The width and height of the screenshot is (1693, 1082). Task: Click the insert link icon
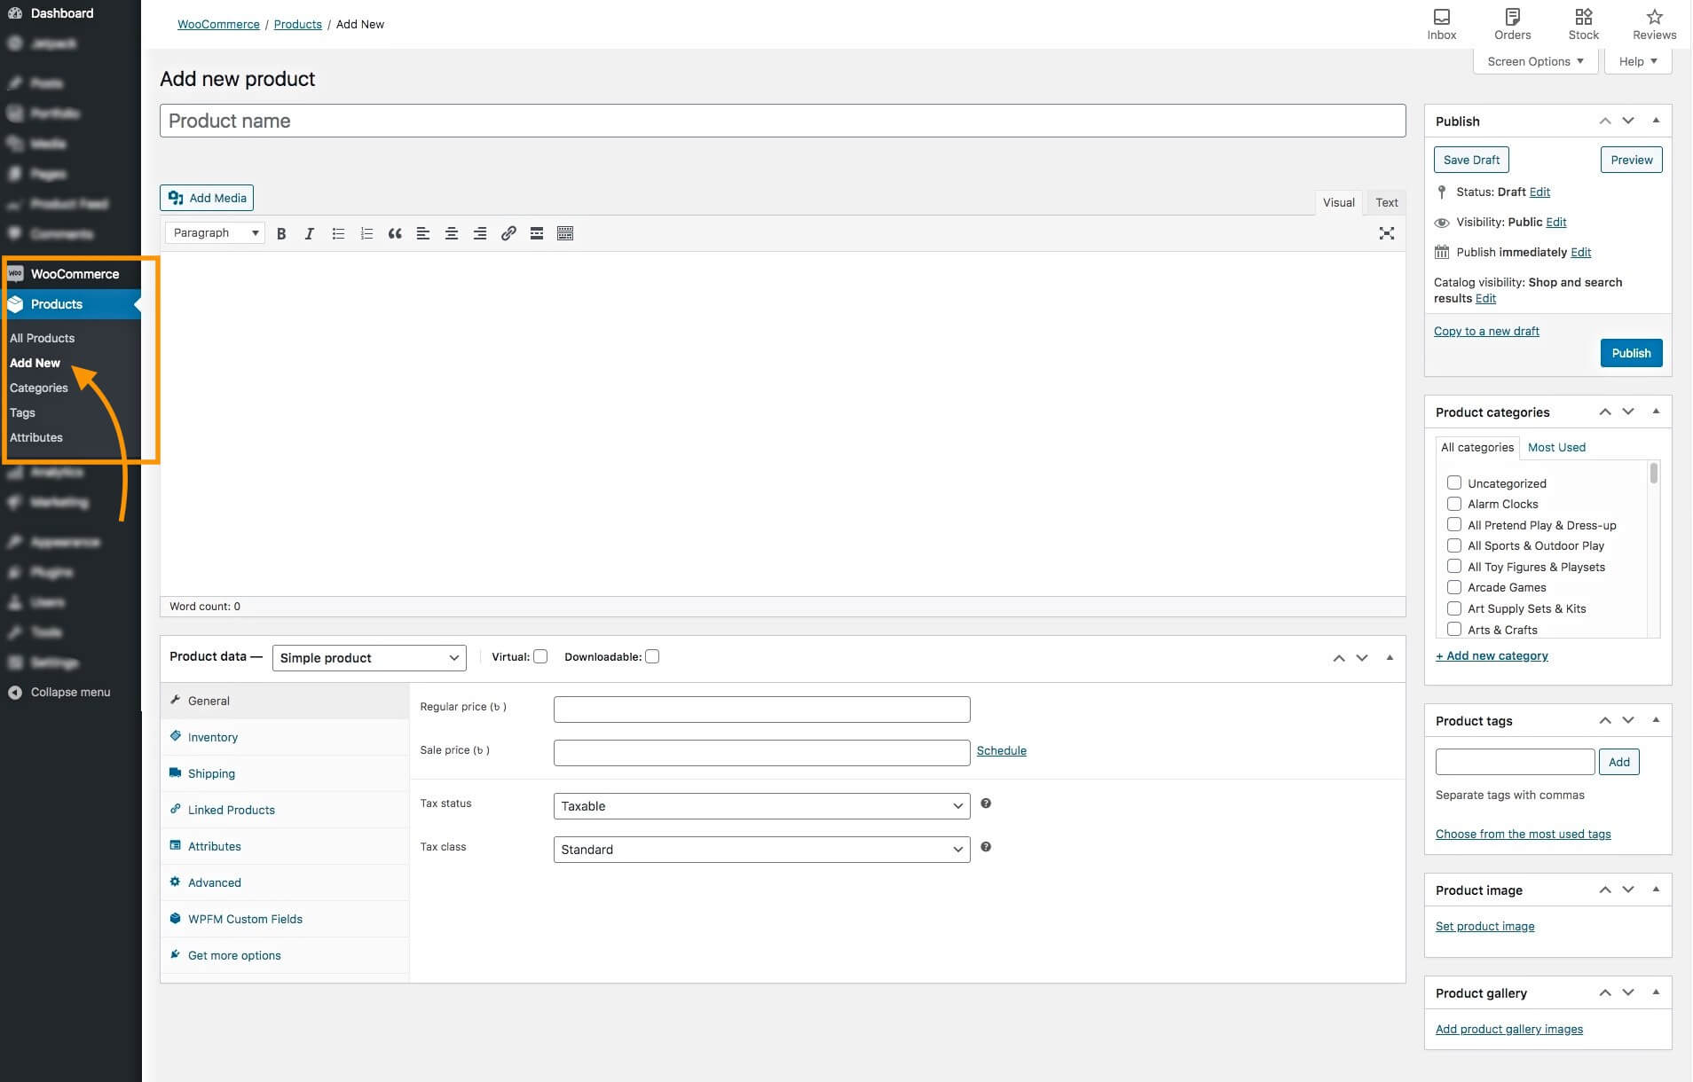click(x=508, y=234)
